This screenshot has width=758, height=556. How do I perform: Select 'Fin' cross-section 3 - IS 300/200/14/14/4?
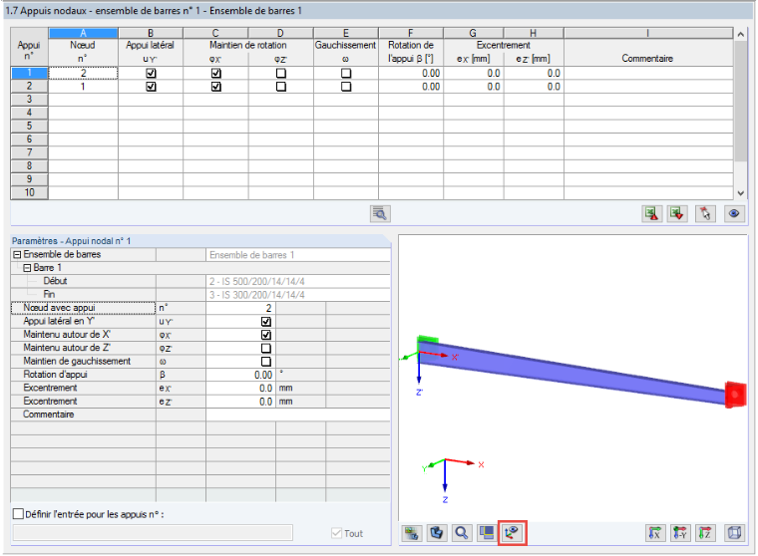298,295
